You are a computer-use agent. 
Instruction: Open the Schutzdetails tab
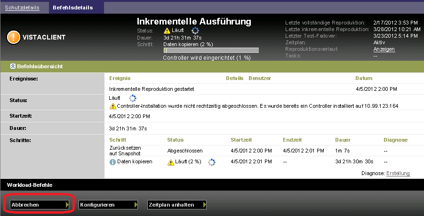tap(22, 8)
